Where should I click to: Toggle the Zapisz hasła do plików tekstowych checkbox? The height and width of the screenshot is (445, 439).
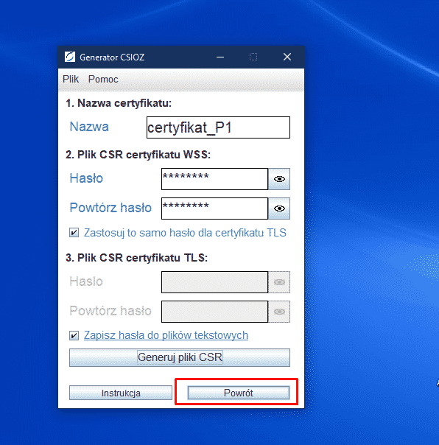74,336
